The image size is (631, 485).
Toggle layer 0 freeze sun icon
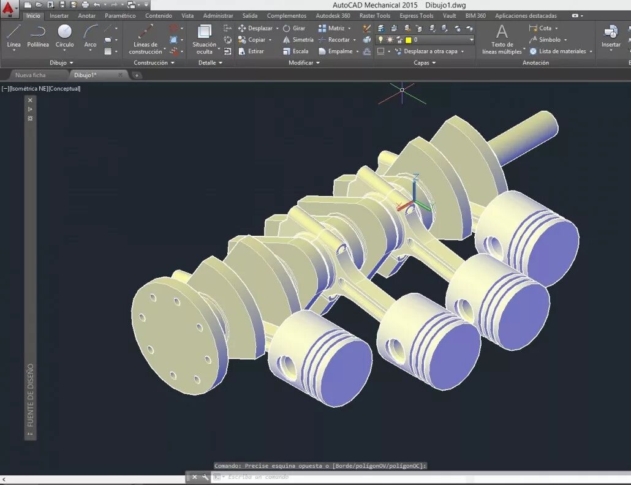390,40
